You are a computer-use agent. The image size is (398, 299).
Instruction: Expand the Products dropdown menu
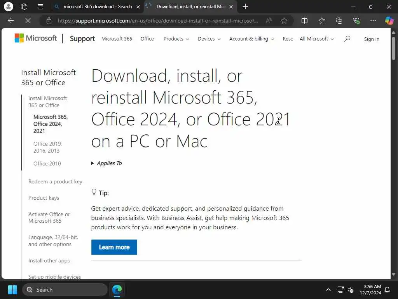tap(176, 39)
